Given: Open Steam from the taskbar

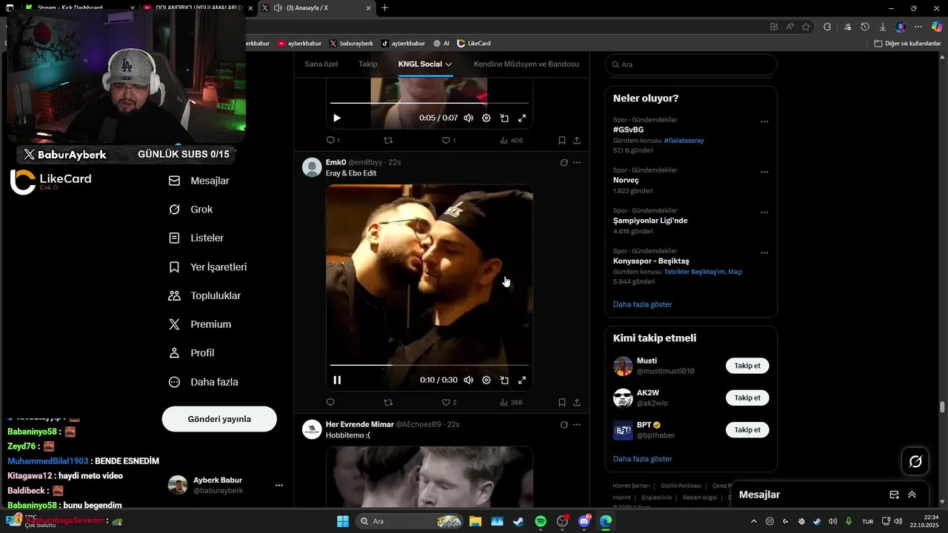Looking at the screenshot, I should (518, 521).
